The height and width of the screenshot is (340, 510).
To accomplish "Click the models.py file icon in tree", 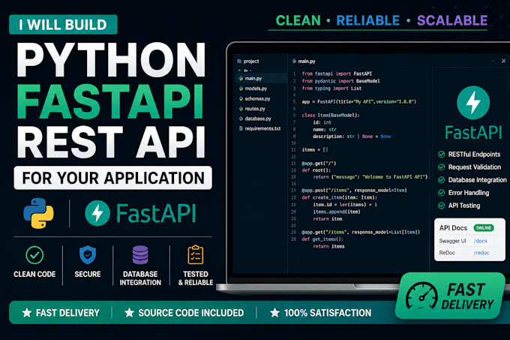I will (x=241, y=89).
